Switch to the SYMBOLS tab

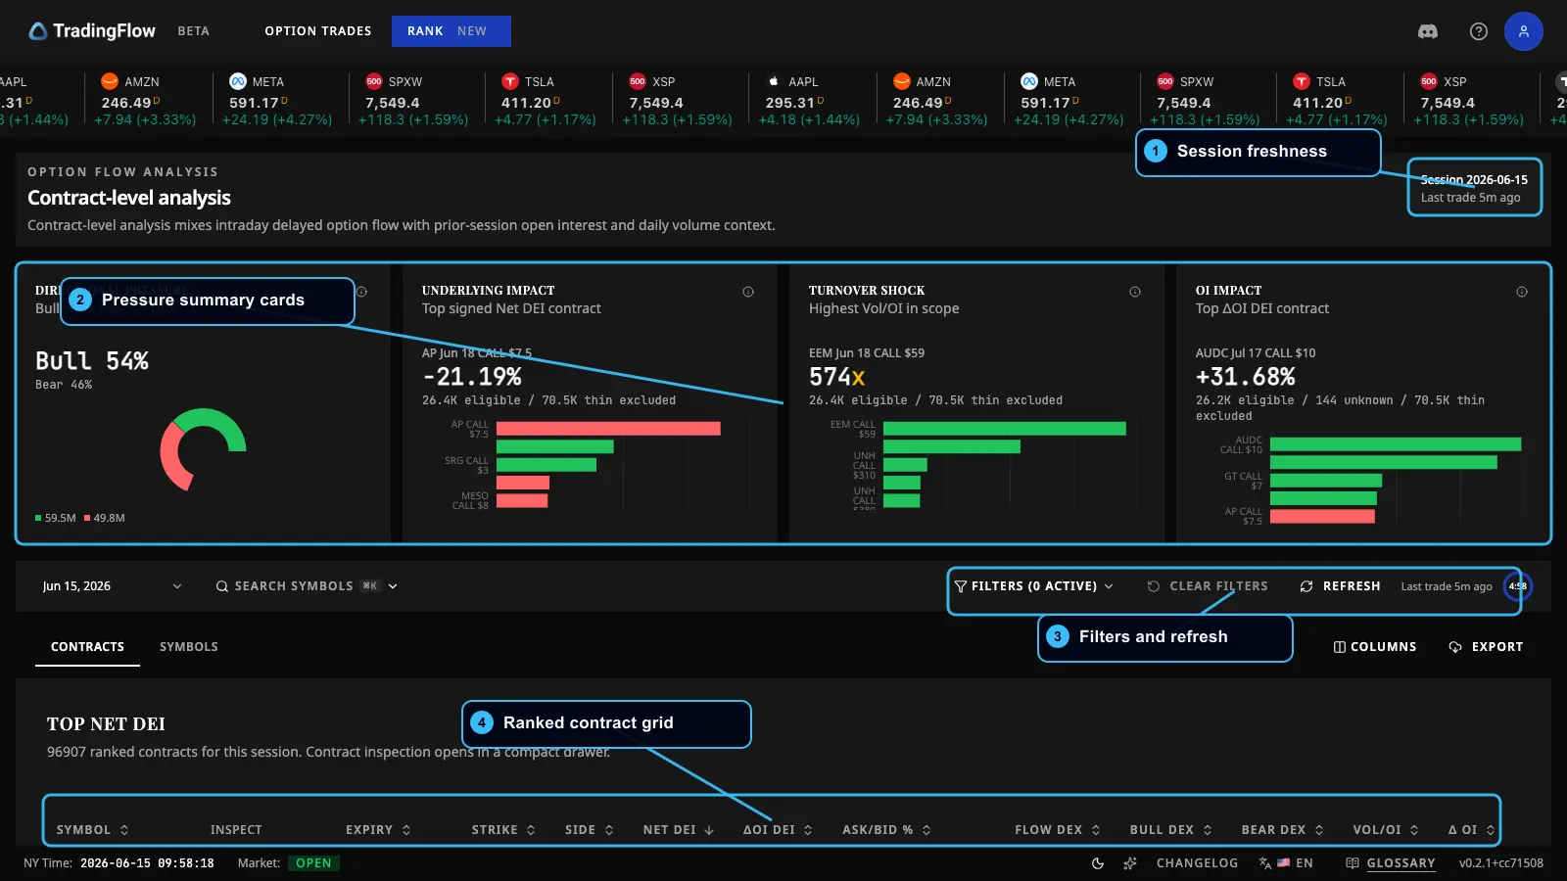(x=189, y=647)
